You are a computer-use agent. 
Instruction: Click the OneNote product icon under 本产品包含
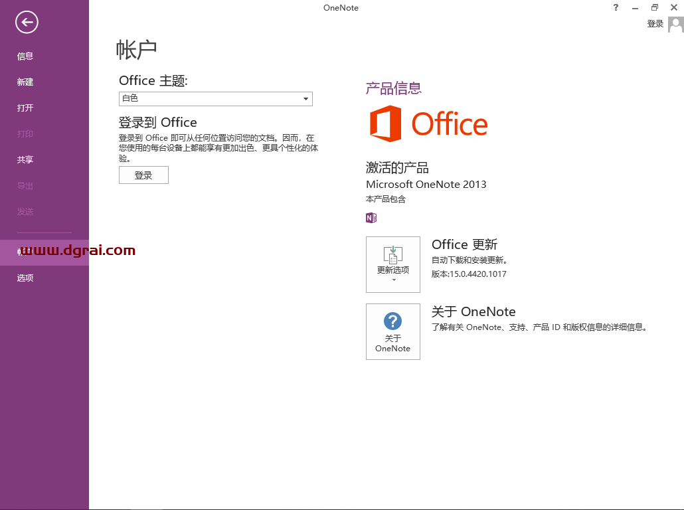point(371,218)
